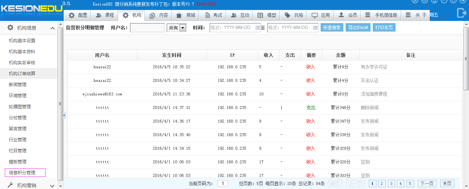Open the 所有 filter dropdown

[183, 28]
